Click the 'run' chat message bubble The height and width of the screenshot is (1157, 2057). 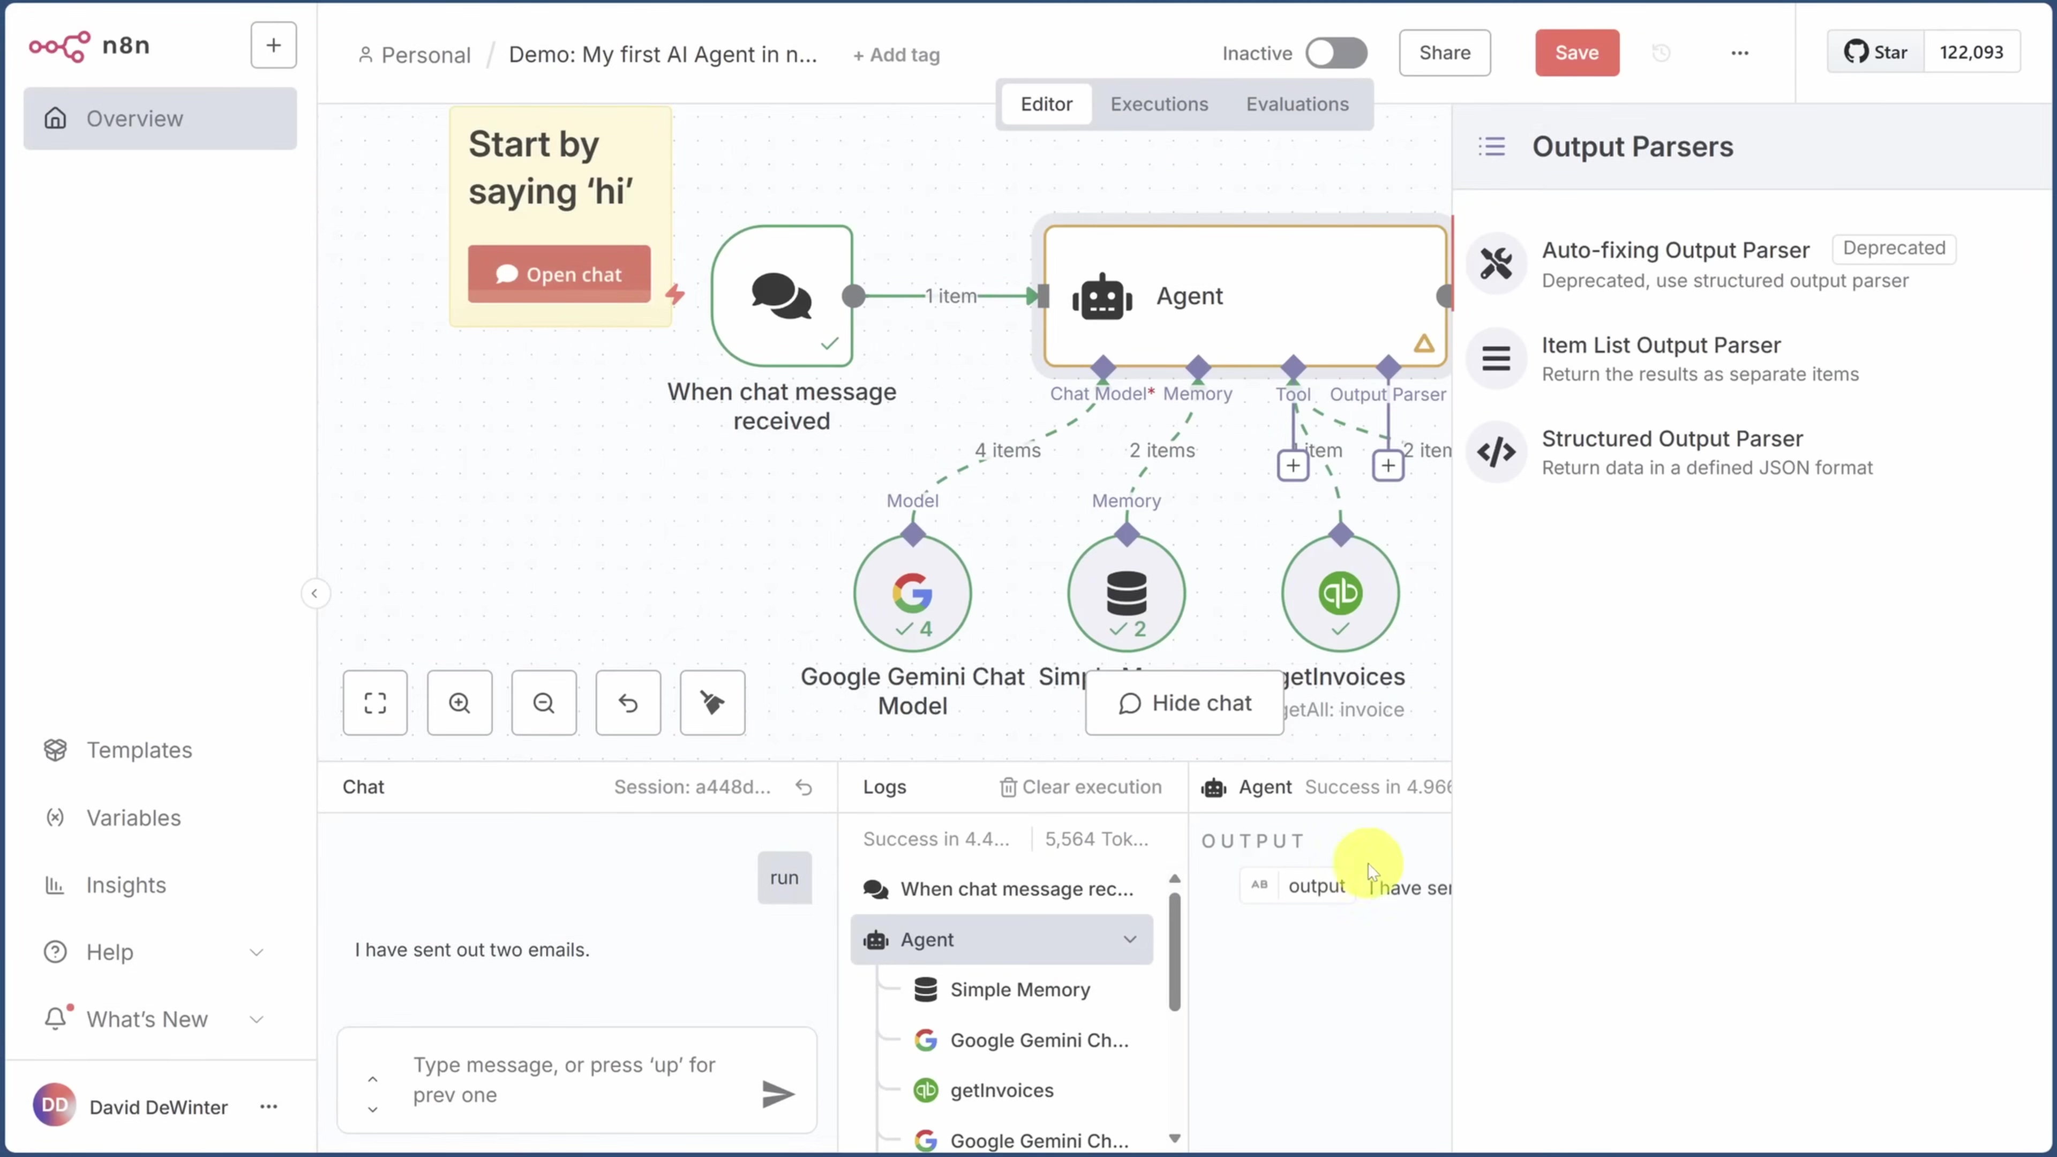[x=784, y=877]
